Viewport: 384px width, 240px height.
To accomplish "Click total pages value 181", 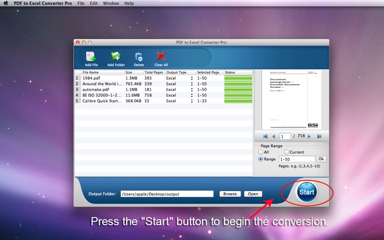I will tap(148, 90).
